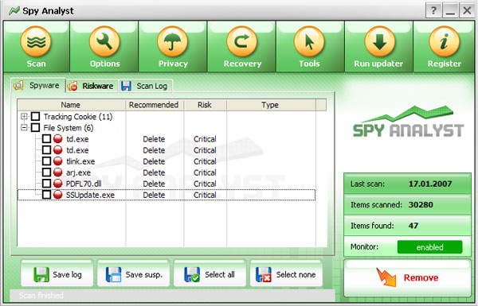Viewport: 478px width, 306px height.
Task: Check the box for PDFL70.dll
Action: coord(46,184)
